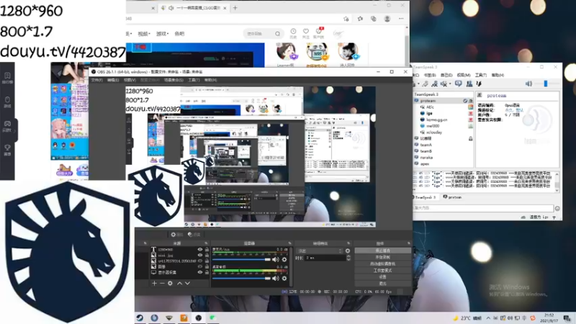
Task: Adjust microphone/Aux volume slider in OBS mixer
Action: click(x=242, y=259)
